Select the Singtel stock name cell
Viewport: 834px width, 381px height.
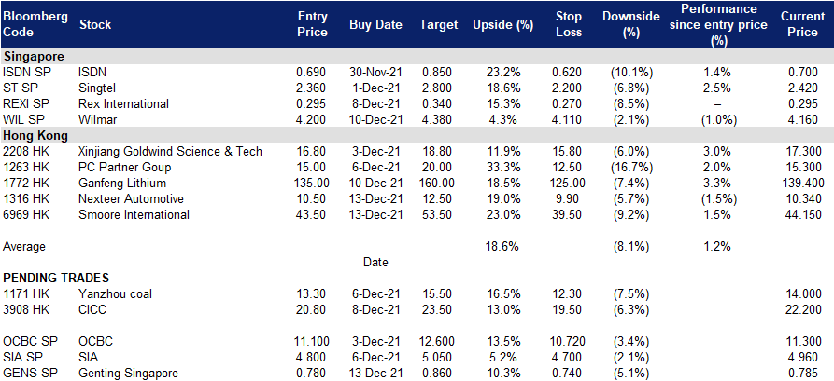pyautogui.click(x=97, y=88)
